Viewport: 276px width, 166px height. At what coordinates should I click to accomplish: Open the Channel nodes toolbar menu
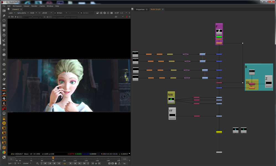pyautogui.click(x=4, y=25)
